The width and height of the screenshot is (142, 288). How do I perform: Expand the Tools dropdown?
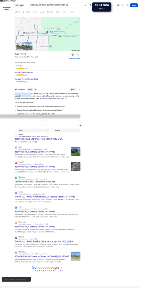pyautogui.click(x=73, y=12)
